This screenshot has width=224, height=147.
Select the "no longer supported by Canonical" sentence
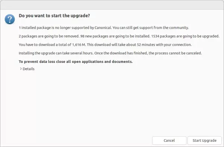click(65, 28)
